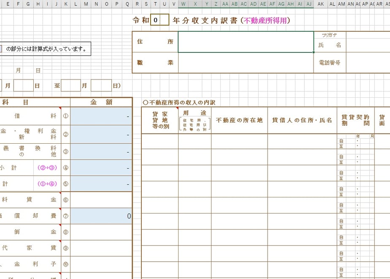Select amount cell for row ⑨ 地代家賃
The width and height of the screenshot is (390, 279).
click(x=101, y=248)
